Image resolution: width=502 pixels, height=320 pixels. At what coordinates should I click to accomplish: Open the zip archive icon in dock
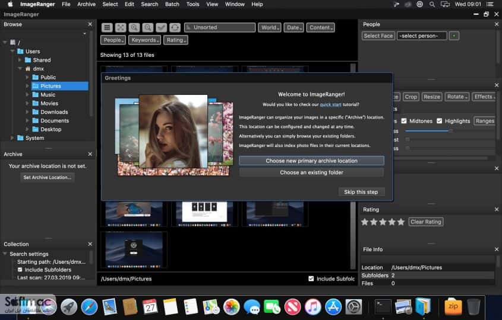pos(453,307)
